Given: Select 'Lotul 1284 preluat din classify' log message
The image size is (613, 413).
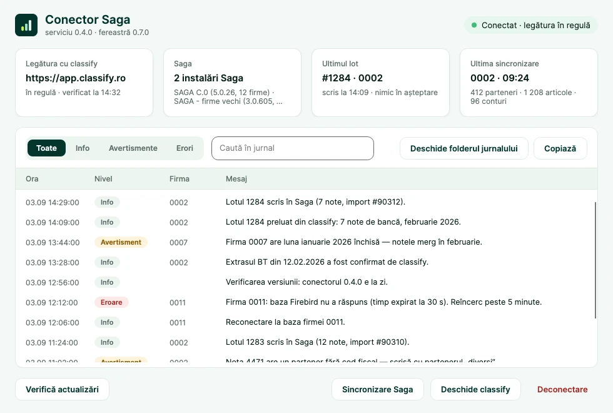Looking at the screenshot, I should [343, 222].
